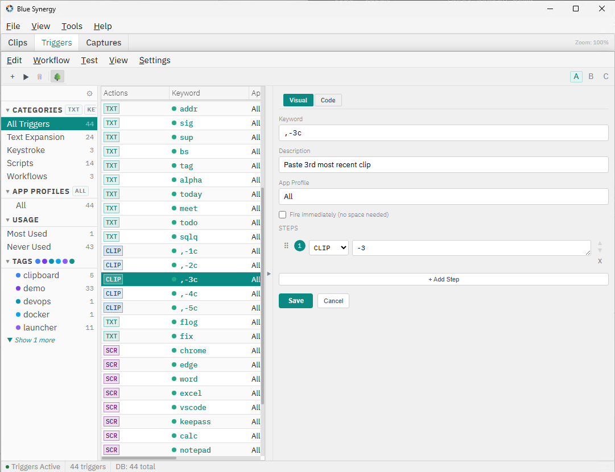615x472 pixels.
Task: Click the Description input field
Action: [444, 165]
